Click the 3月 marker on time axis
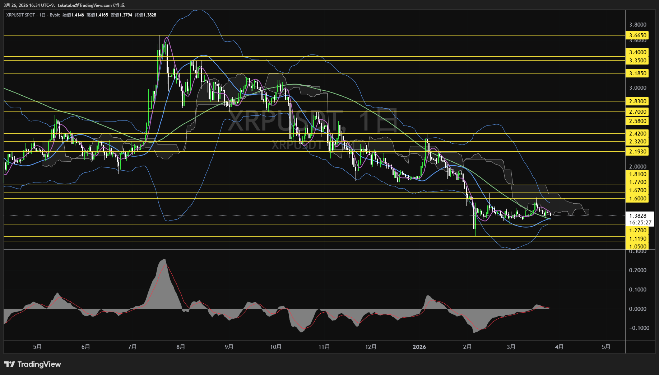 (511, 347)
